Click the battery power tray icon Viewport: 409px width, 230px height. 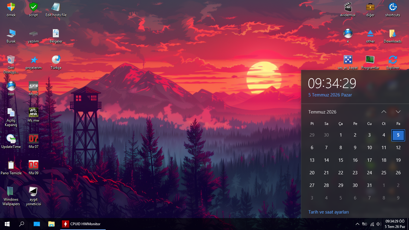365,224
